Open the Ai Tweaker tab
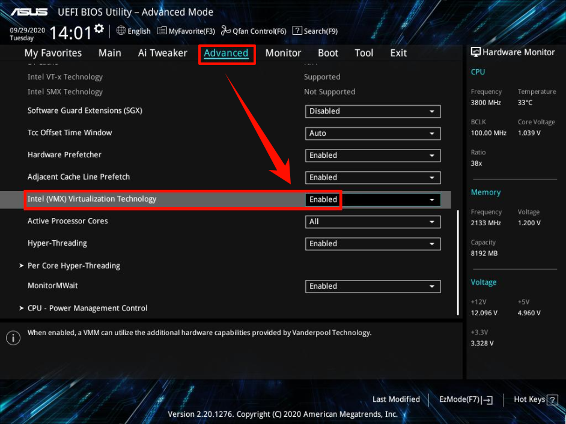This screenshot has height=424, width=566. click(x=162, y=53)
